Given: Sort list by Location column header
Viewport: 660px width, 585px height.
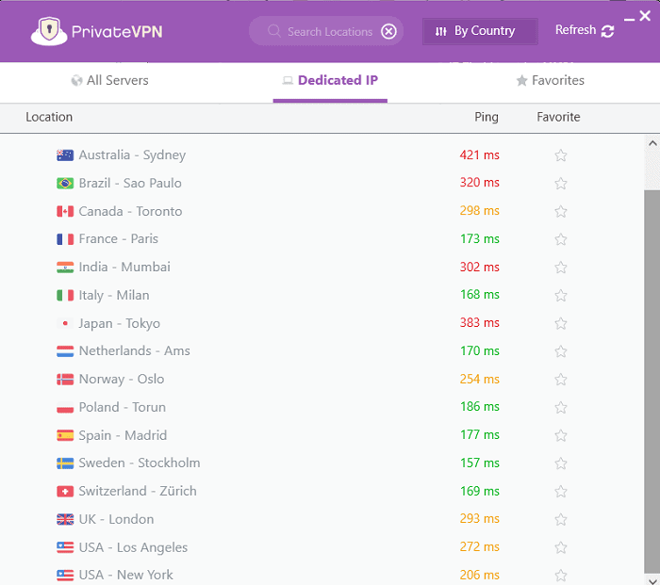Looking at the screenshot, I should pyautogui.click(x=49, y=118).
